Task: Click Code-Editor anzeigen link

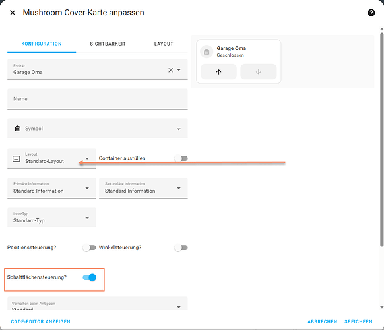Action: [41, 321]
